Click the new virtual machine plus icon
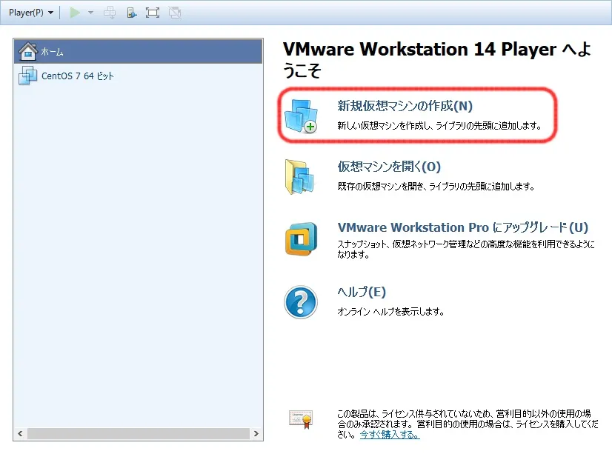Screen dimensions: 612x454 (x=301, y=116)
